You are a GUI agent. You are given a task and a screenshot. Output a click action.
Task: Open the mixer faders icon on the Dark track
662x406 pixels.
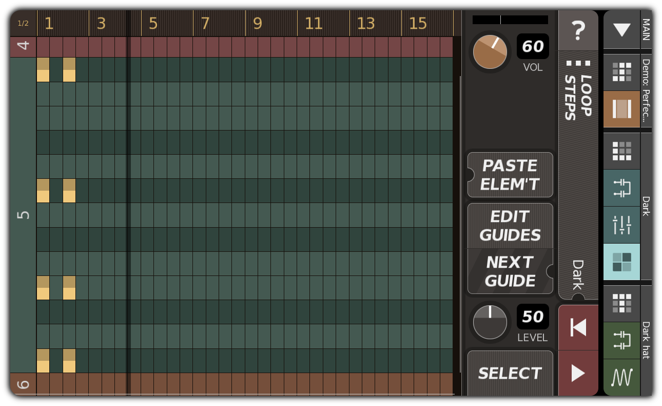(621, 225)
